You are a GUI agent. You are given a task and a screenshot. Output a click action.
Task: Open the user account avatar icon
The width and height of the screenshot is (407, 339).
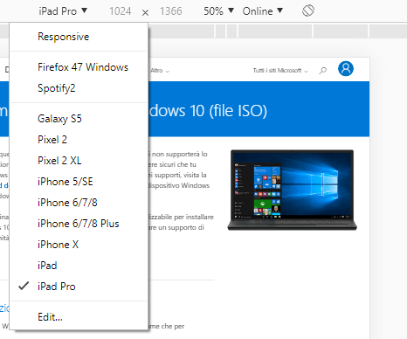tap(346, 69)
